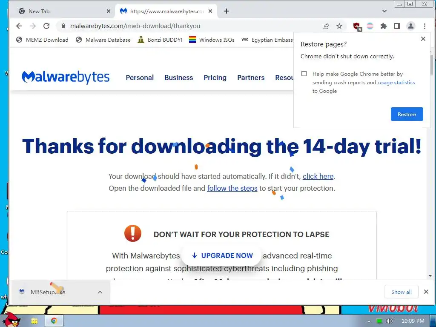
Task: Open a new tab with plus button
Action: tap(227, 11)
